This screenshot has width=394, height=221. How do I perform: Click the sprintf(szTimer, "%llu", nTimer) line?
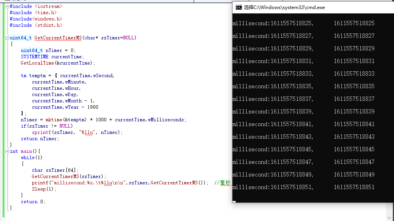pos(77,132)
